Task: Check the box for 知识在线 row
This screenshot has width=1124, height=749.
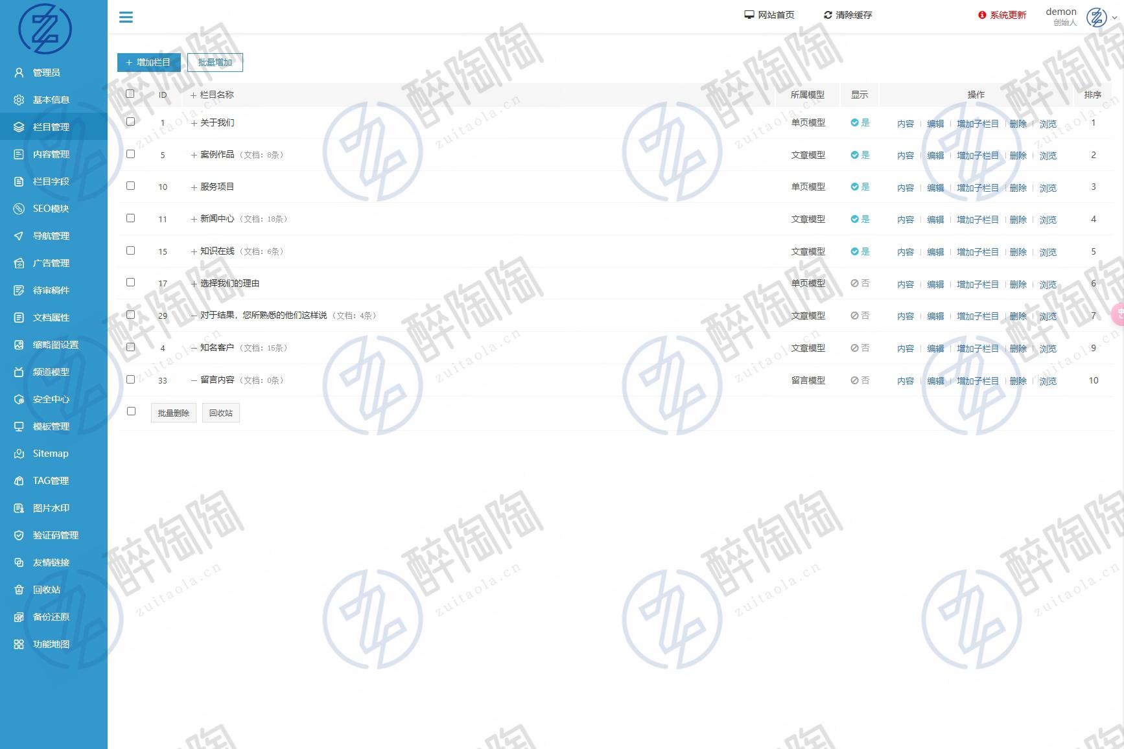Action: point(130,250)
